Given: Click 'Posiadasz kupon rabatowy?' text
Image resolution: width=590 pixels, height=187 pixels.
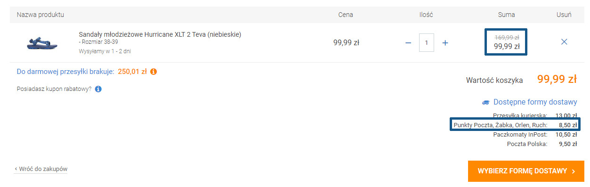Looking at the screenshot, I should (x=54, y=89).
